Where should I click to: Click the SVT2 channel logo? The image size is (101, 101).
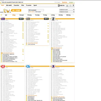(x=28, y=19)
